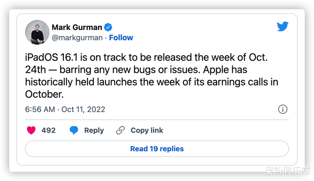Click the Oct 11, 2022 date

[x=83, y=109]
